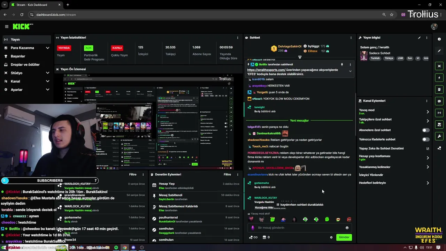Expand Ayarlar sidebar section
The width and height of the screenshot is (446, 251).
pos(48,90)
